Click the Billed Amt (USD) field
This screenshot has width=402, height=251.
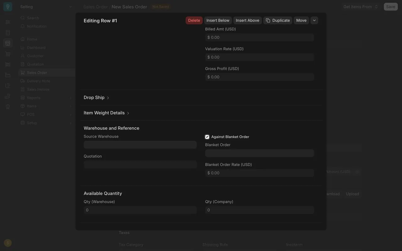pos(259,37)
